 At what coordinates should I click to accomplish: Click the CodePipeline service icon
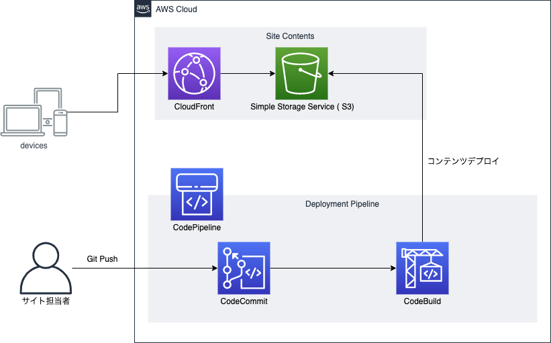click(197, 195)
